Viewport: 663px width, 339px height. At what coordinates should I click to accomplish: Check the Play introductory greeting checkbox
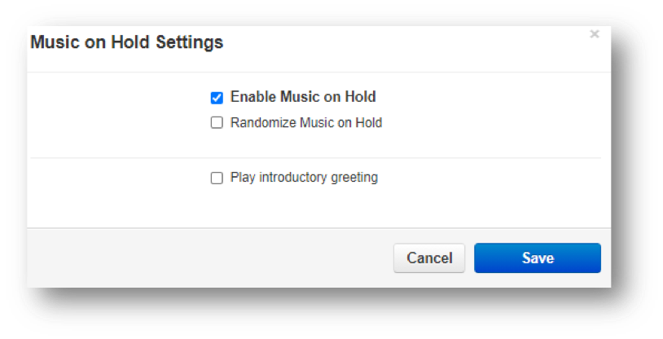[x=217, y=178]
